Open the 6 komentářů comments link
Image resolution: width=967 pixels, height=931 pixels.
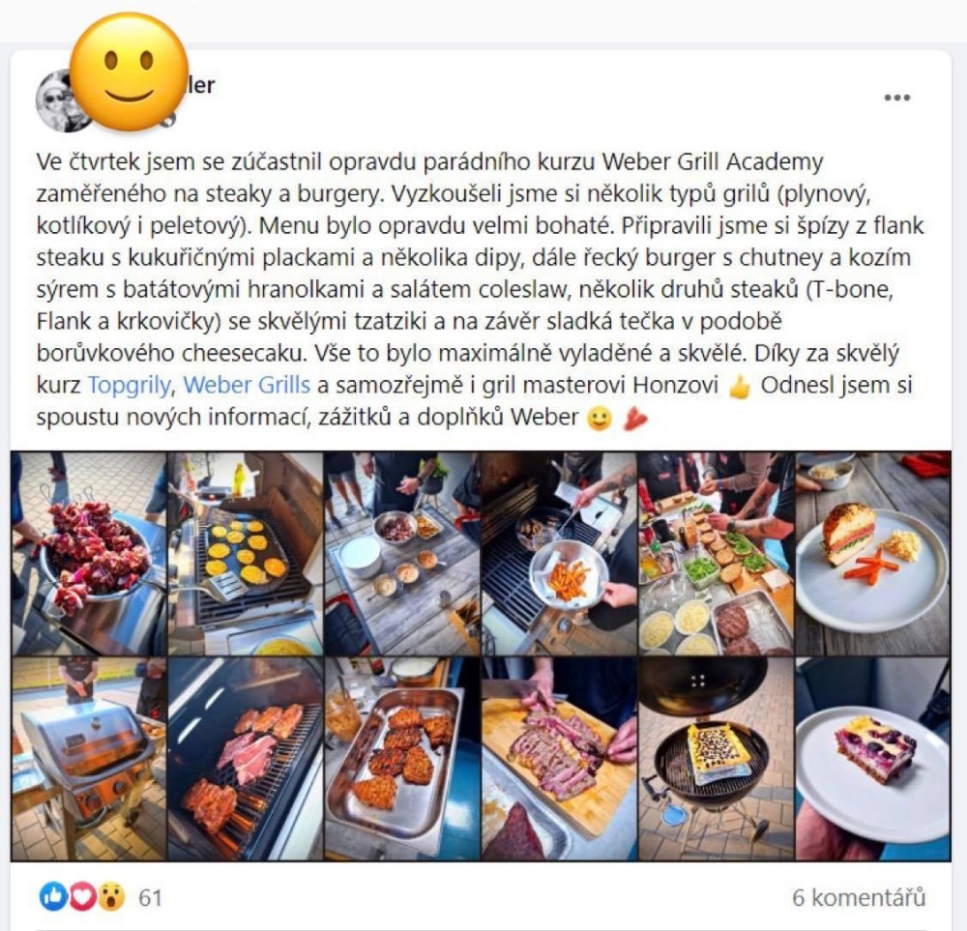(859, 897)
